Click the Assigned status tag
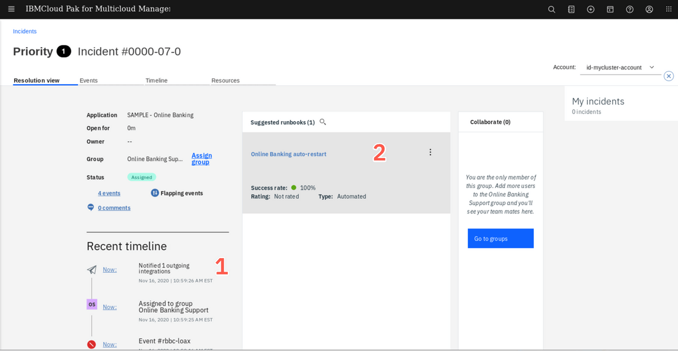 point(141,177)
